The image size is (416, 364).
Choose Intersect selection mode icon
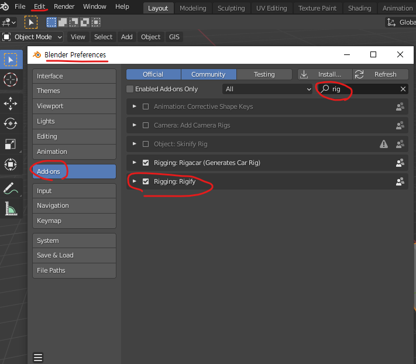point(96,22)
